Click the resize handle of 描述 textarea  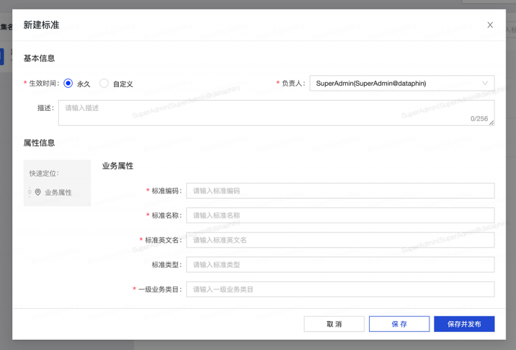491,122
